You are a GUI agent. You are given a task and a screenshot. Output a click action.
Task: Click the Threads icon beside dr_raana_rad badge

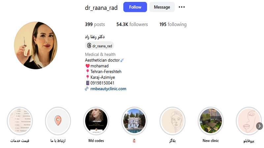89,45
